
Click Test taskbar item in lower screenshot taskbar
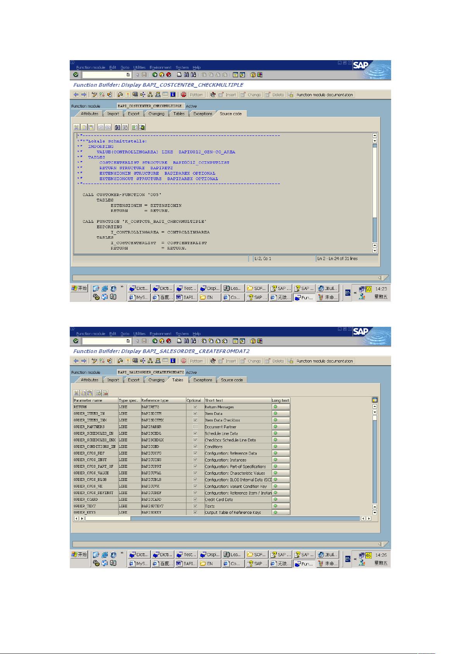pos(186,555)
